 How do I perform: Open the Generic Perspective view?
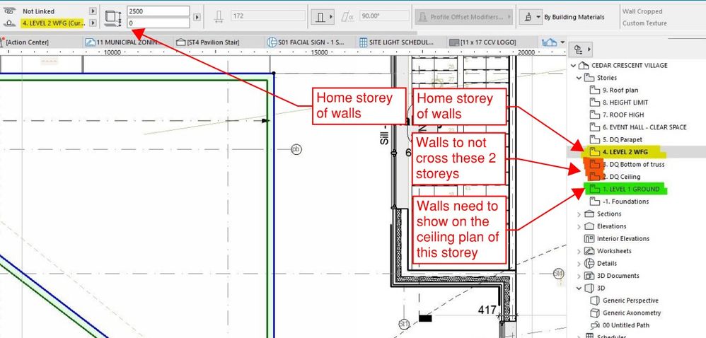625,301
